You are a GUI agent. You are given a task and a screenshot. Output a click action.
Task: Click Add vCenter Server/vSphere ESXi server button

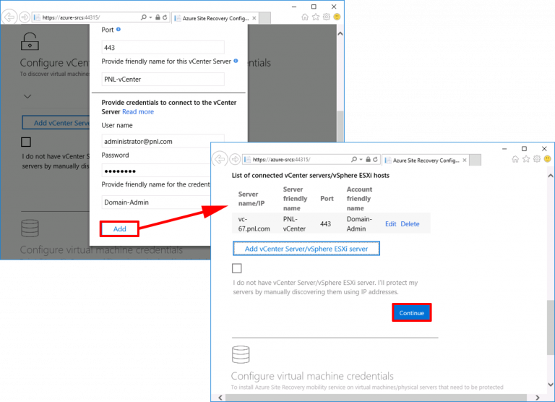point(306,249)
